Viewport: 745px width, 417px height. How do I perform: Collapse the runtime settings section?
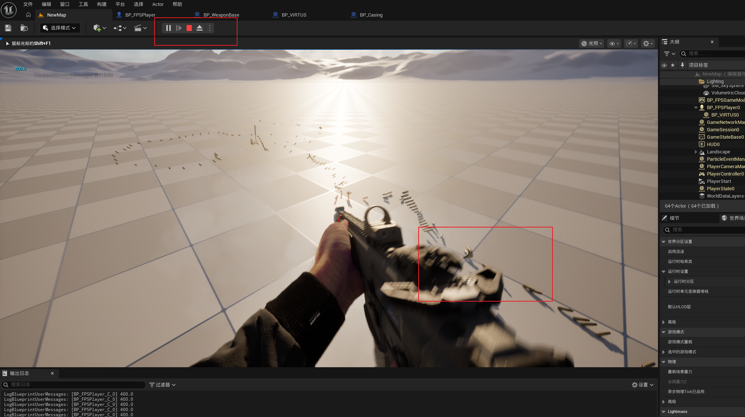[663, 272]
